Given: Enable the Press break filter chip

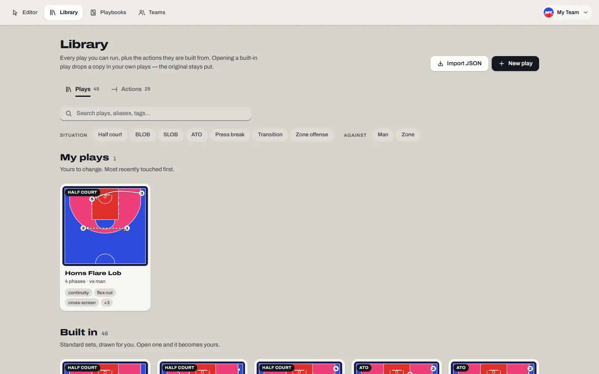Looking at the screenshot, I should [230, 135].
